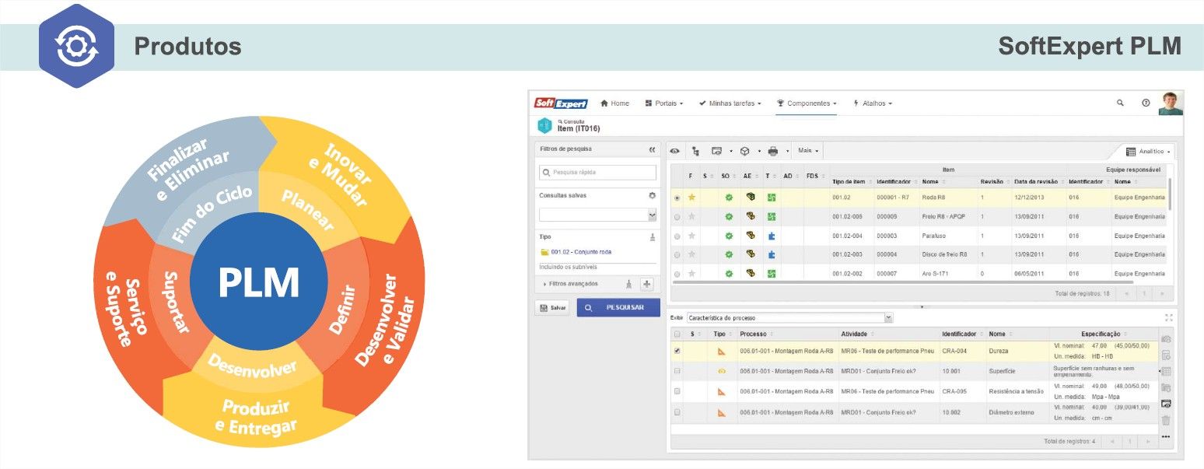Open the dropdown arrow beside the cube icon
This screenshot has width=1204, height=469.
(759, 151)
